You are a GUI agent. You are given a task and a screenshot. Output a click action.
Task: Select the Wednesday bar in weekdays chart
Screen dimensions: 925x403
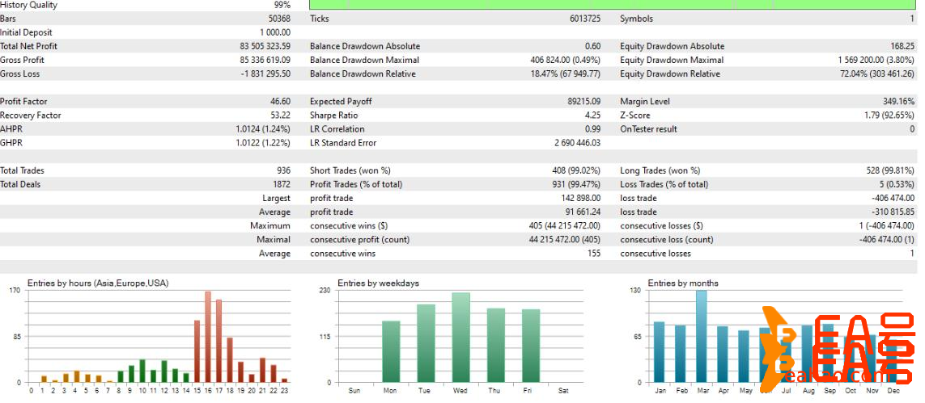pyautogui.click(x=460, y=338)
